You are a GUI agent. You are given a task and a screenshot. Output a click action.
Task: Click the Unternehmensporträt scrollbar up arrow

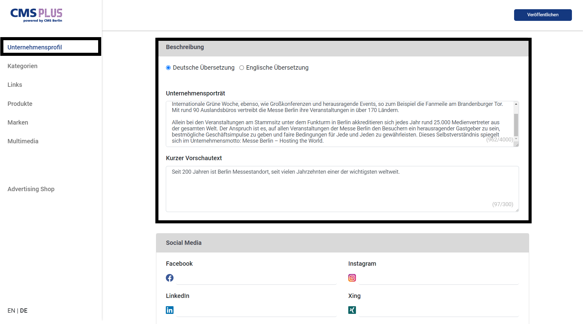coord(516,104)
